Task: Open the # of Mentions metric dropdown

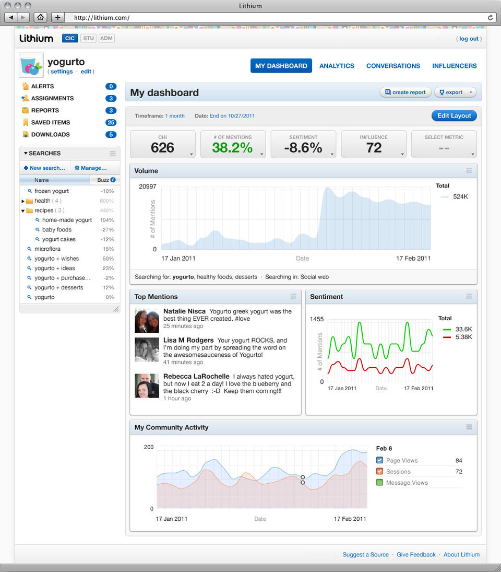Action: [x=262, y=155]
